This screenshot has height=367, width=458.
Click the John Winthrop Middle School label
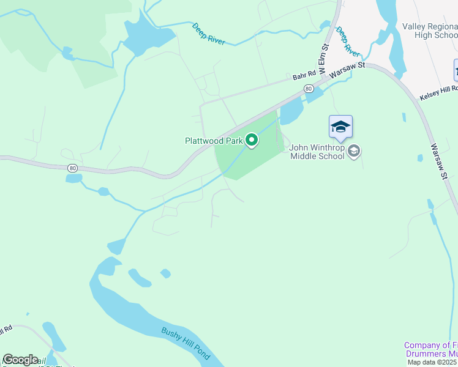317,152
